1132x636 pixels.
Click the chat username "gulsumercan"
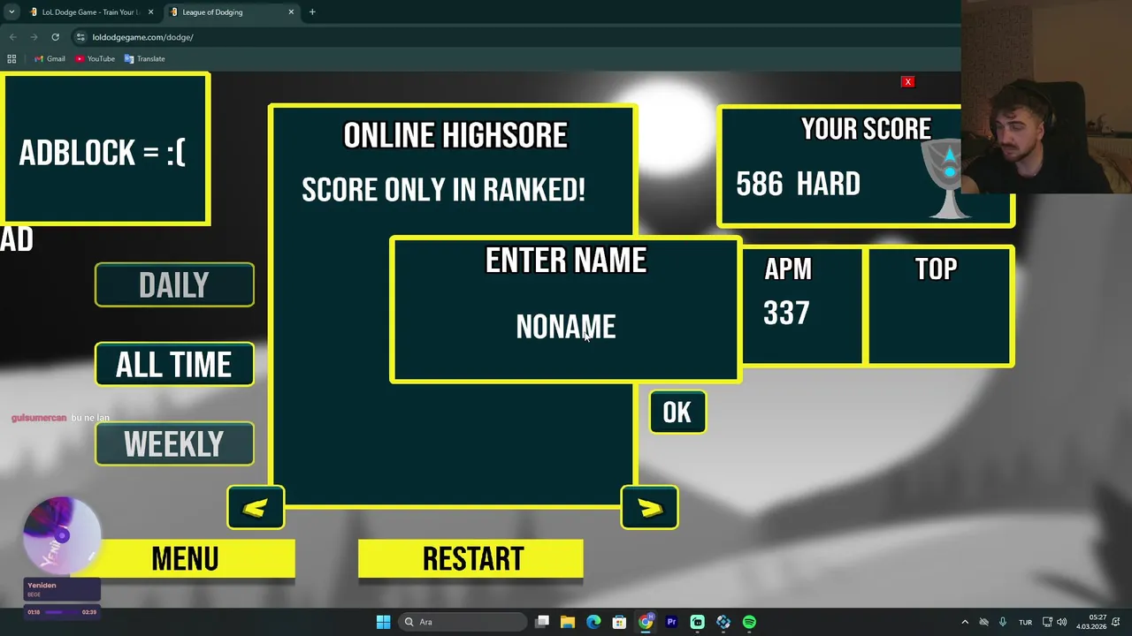pos(39,418)
